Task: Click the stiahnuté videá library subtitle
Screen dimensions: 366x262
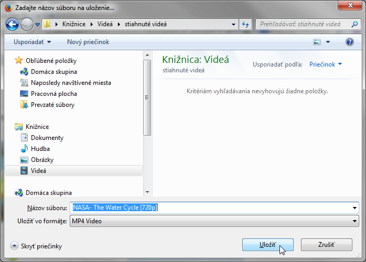Action: (x=184, y=70)
